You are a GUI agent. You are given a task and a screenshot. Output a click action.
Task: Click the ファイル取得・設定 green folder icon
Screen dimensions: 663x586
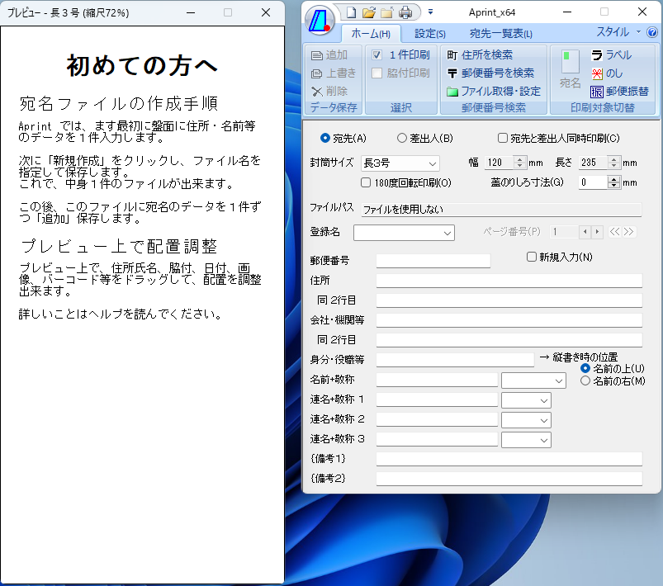[x=452, y=92]
